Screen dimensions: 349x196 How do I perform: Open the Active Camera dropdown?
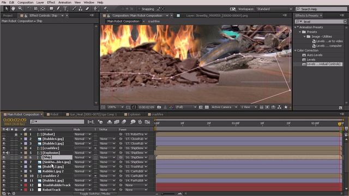(x=224, y=107)
